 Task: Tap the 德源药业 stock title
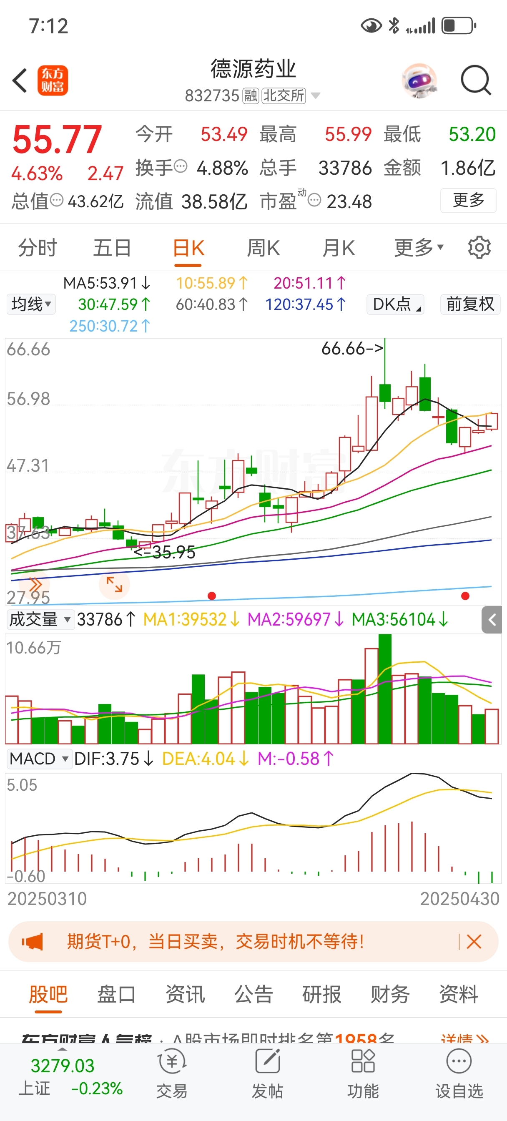[x=253, y=69]
